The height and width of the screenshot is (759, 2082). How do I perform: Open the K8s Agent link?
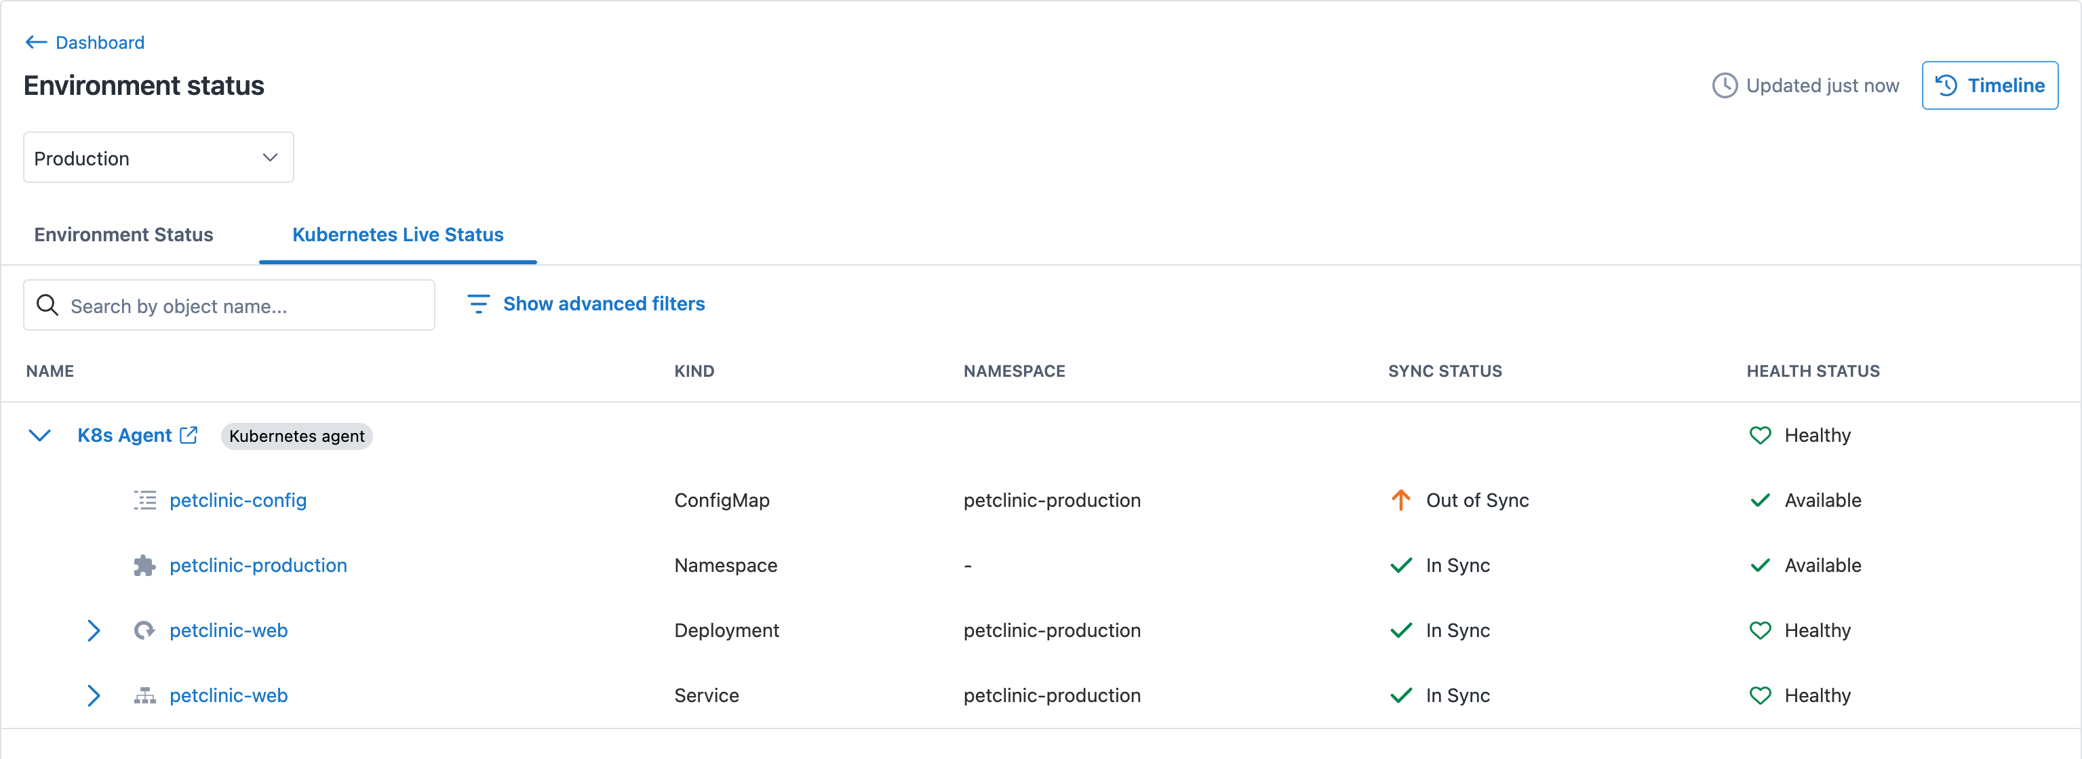click(x=125, y=435)
